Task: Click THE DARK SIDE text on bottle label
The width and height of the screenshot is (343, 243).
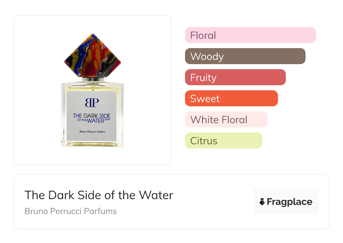Action: pyautogui.click(x=92, y=116)
